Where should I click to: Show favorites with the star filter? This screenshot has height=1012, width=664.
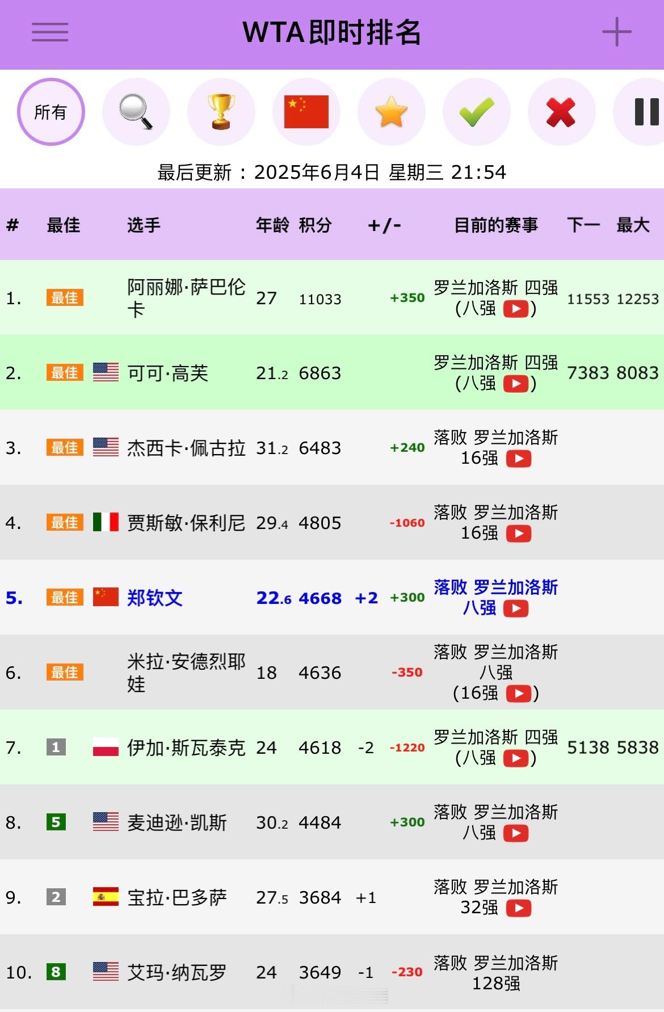click(x=392, y=112)
